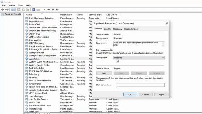Select the TCP/IP NetBIOS Helper row
202x114 pixels.
click(x=40, y=71)
